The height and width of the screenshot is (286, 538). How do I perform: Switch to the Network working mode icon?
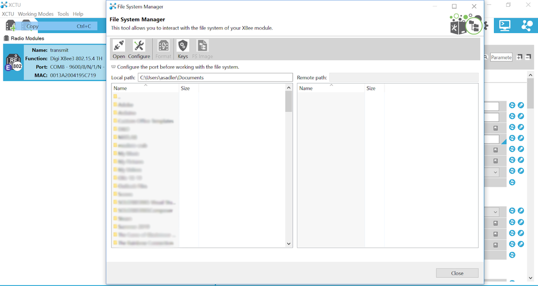(x=526, y=25)
